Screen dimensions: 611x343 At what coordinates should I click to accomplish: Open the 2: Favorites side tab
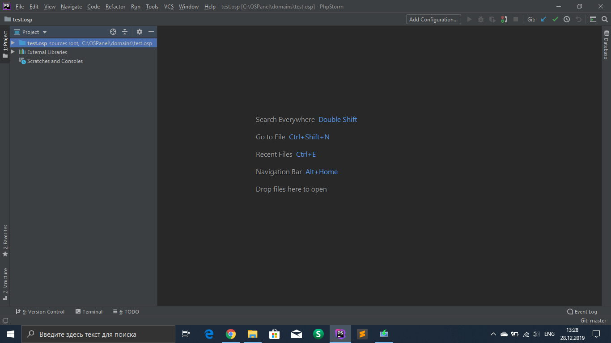5,240
